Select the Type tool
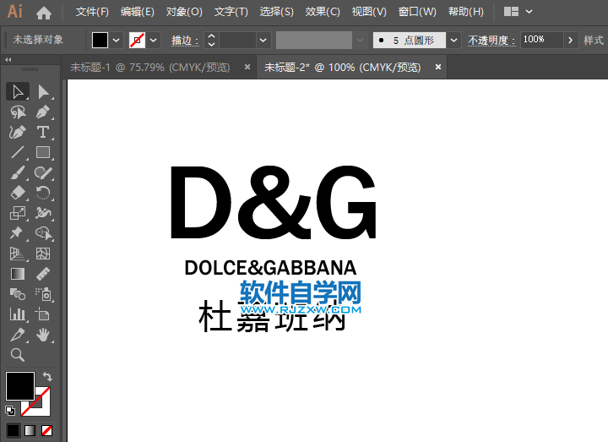Image resolution: width=608 pixels, height=442 pixels. pos(43,133)
